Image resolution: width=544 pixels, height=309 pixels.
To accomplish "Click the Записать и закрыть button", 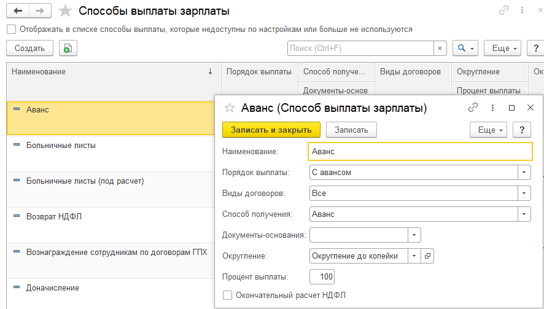I will coord(271,130).
